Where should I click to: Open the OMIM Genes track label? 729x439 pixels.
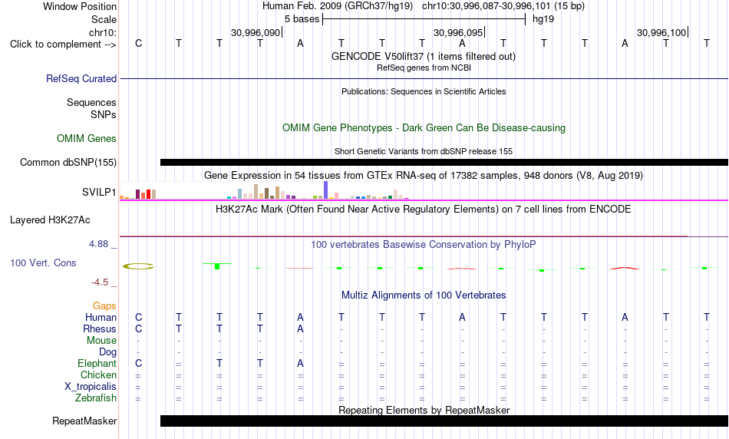click(x=87, y=139)
